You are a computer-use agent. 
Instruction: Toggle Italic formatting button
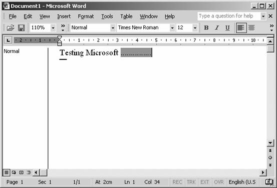[217, 28]
